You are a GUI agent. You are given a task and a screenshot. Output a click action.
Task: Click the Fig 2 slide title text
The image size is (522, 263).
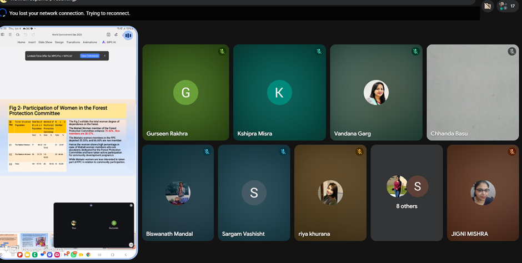58,110
